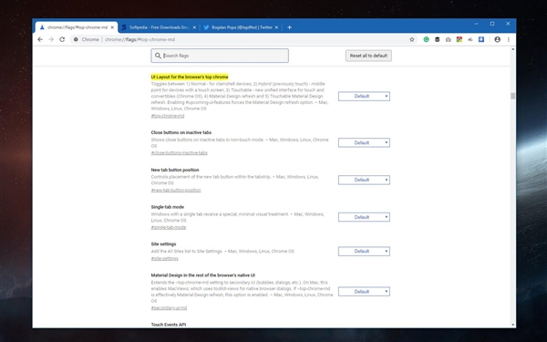
Task: Bookmark this page with the star icon
Action: (412, 39)
